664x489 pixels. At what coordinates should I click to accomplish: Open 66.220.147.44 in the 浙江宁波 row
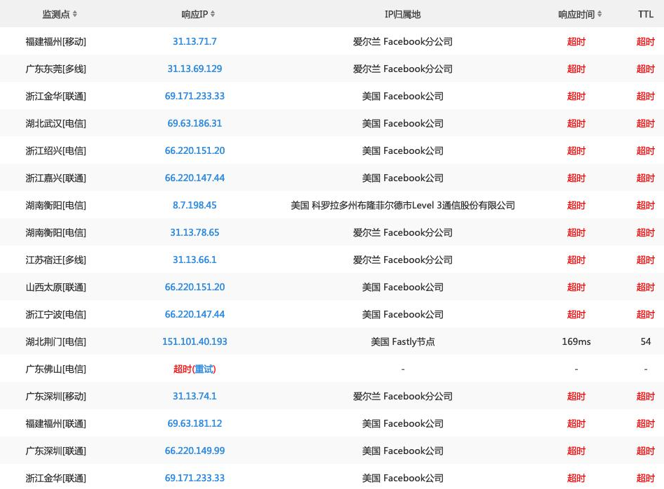tap(195, 314)
